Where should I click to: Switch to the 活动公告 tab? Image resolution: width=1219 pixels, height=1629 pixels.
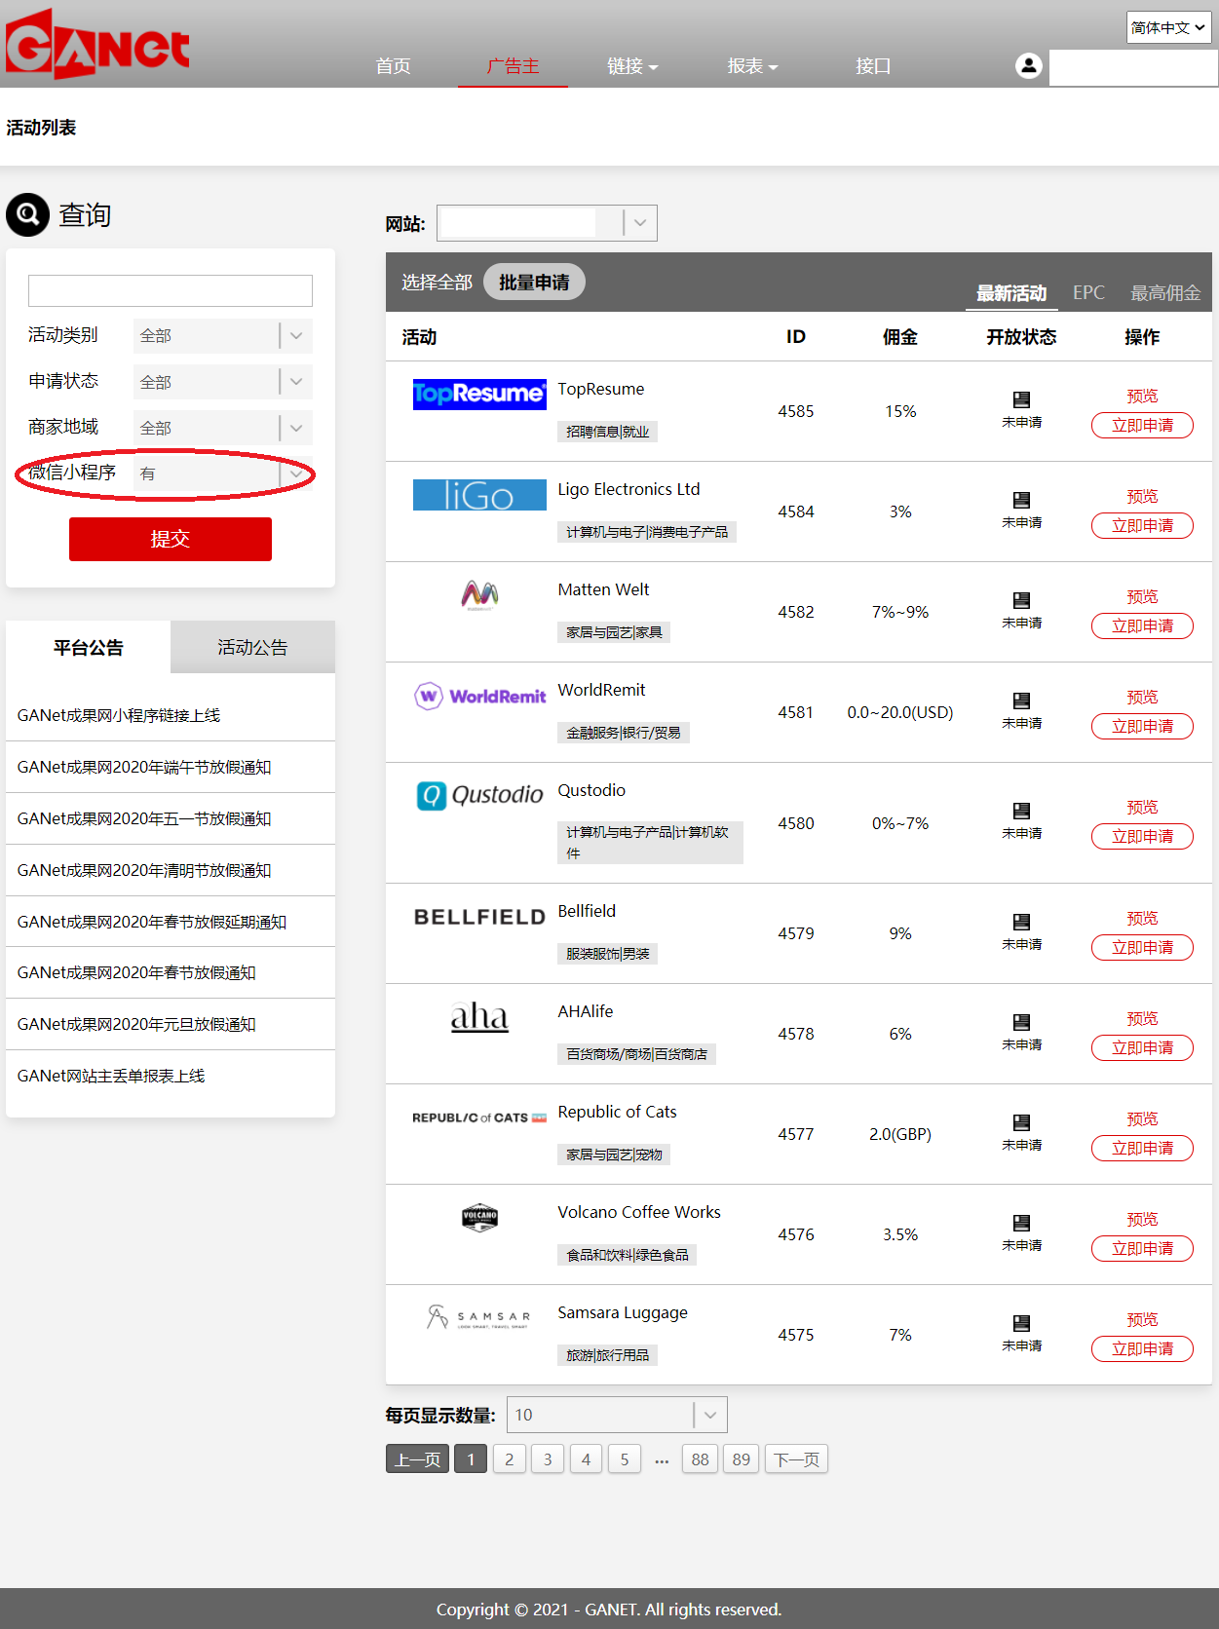252,647
